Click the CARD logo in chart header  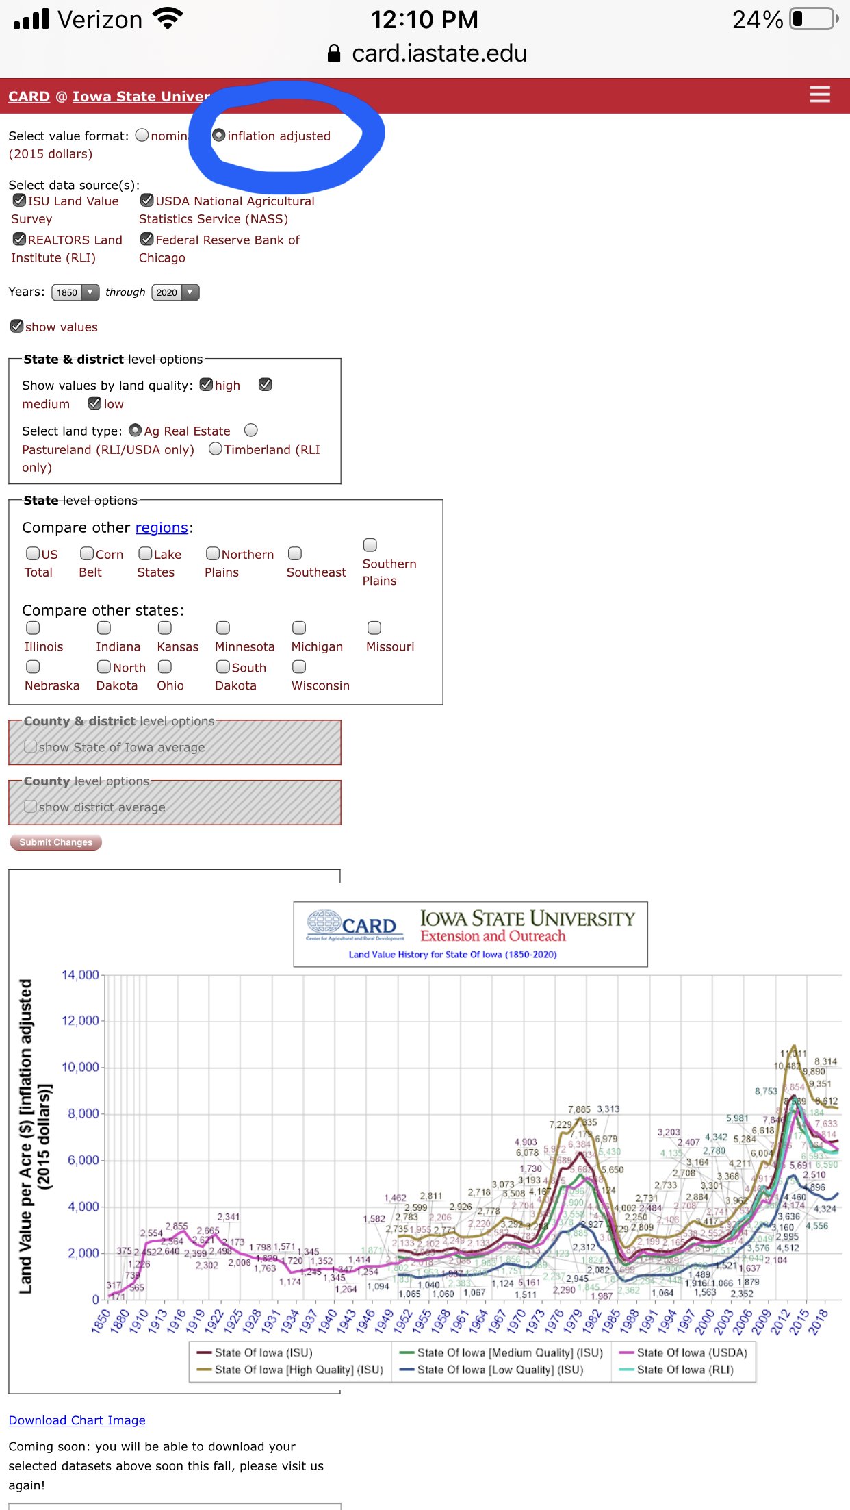coord(355,925)
